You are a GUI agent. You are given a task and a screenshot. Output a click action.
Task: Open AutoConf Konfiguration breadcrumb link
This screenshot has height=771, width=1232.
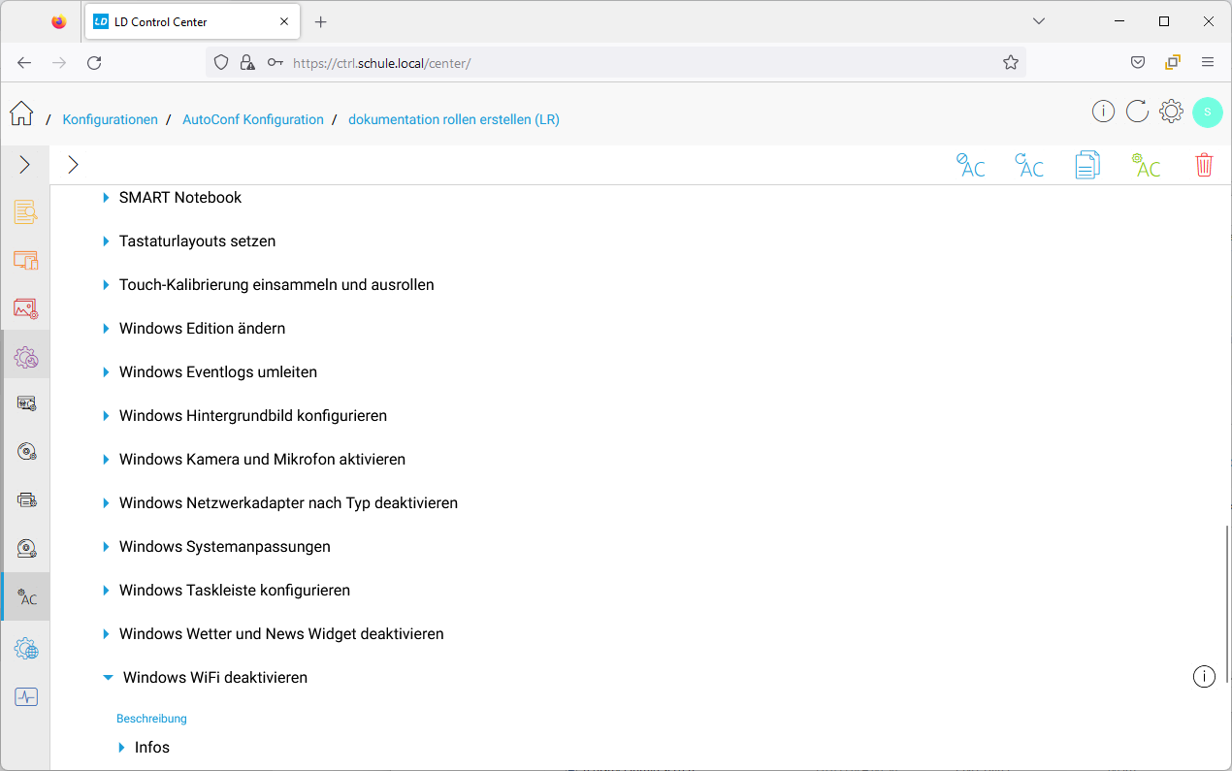pyautogui.click(x=253, y=119)
